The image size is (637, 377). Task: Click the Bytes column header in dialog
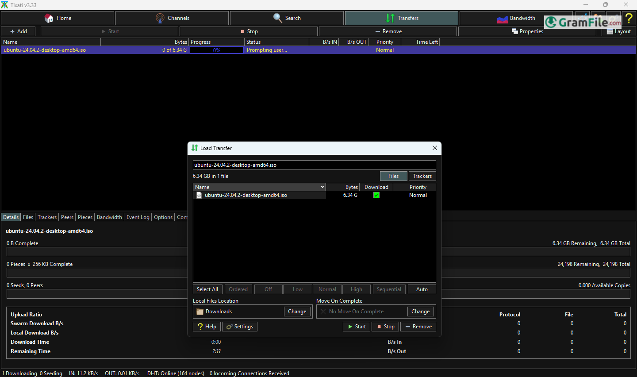pos(343,187)
